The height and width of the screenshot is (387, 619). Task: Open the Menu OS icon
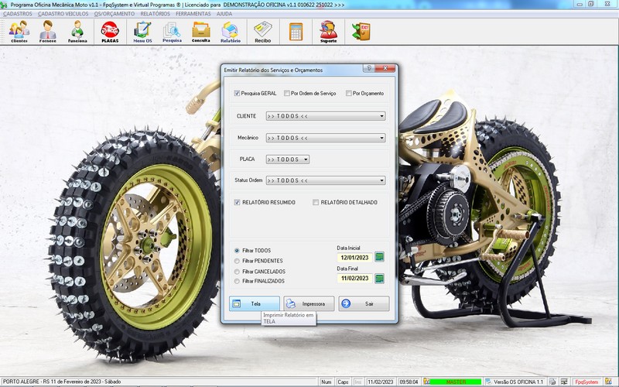click(x=142, y=31)
